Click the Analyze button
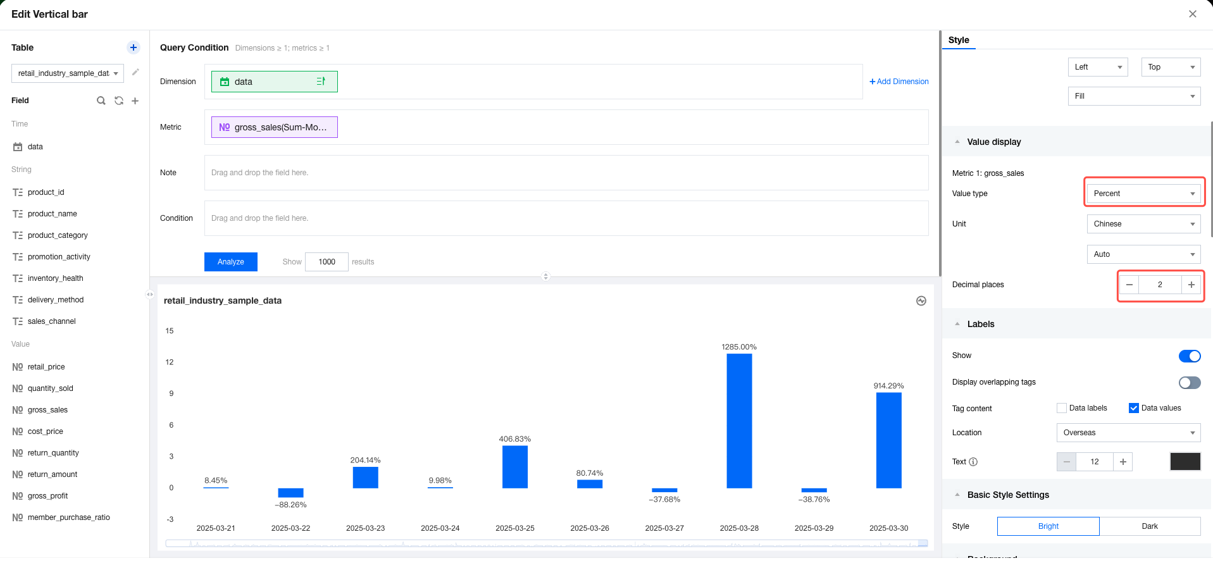1213x563 pixels. coord(231,262)
